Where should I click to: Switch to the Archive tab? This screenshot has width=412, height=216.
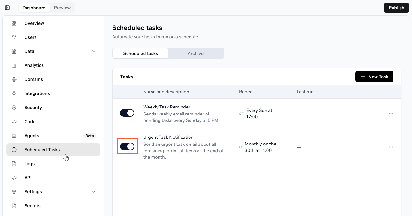(196, 53)
